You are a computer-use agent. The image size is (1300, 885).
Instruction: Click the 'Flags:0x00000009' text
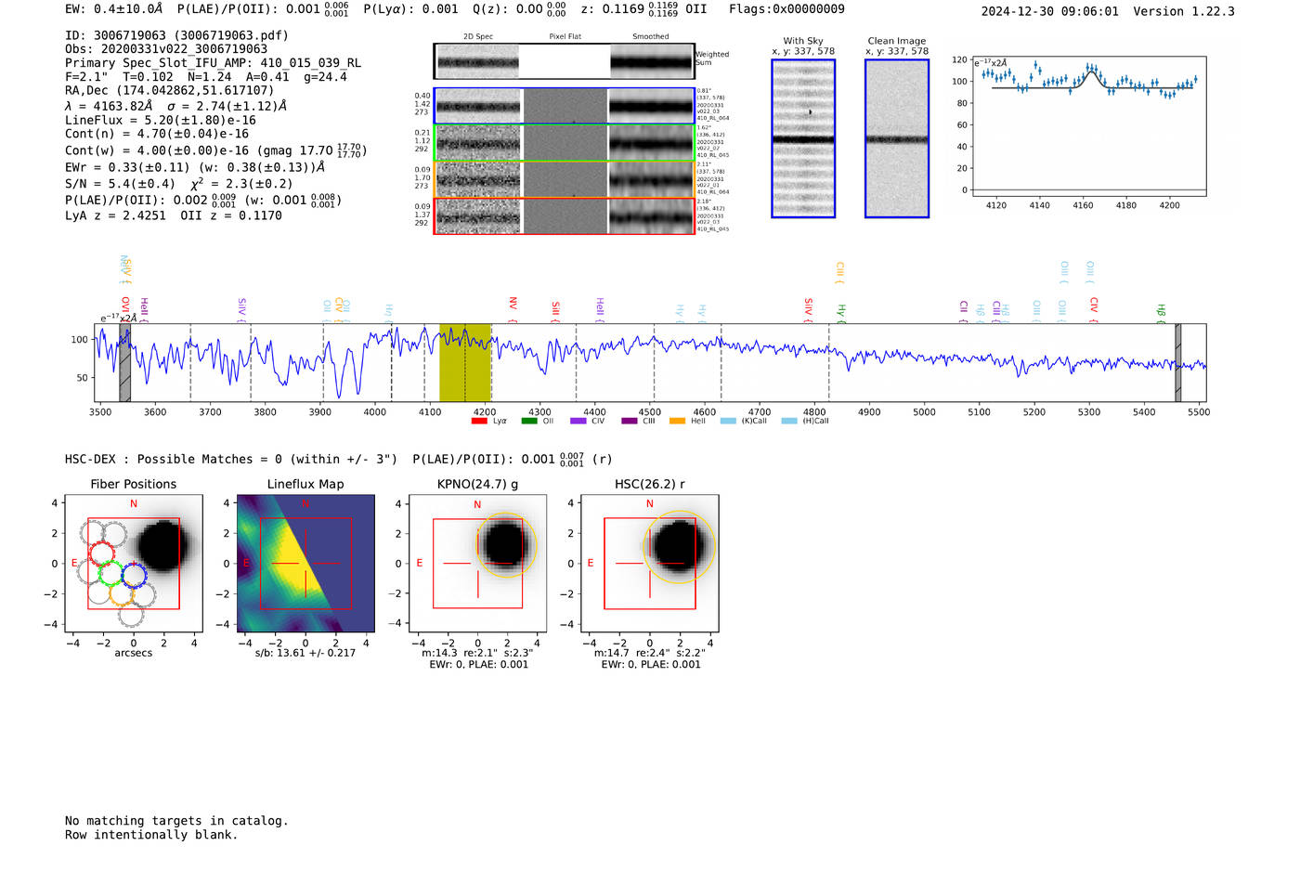click(x=786, y=8)
